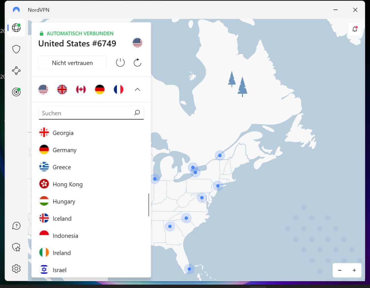Open the settings gear icon
The height and width of the screenshot is (288, 370).
[x=16, y=269]
